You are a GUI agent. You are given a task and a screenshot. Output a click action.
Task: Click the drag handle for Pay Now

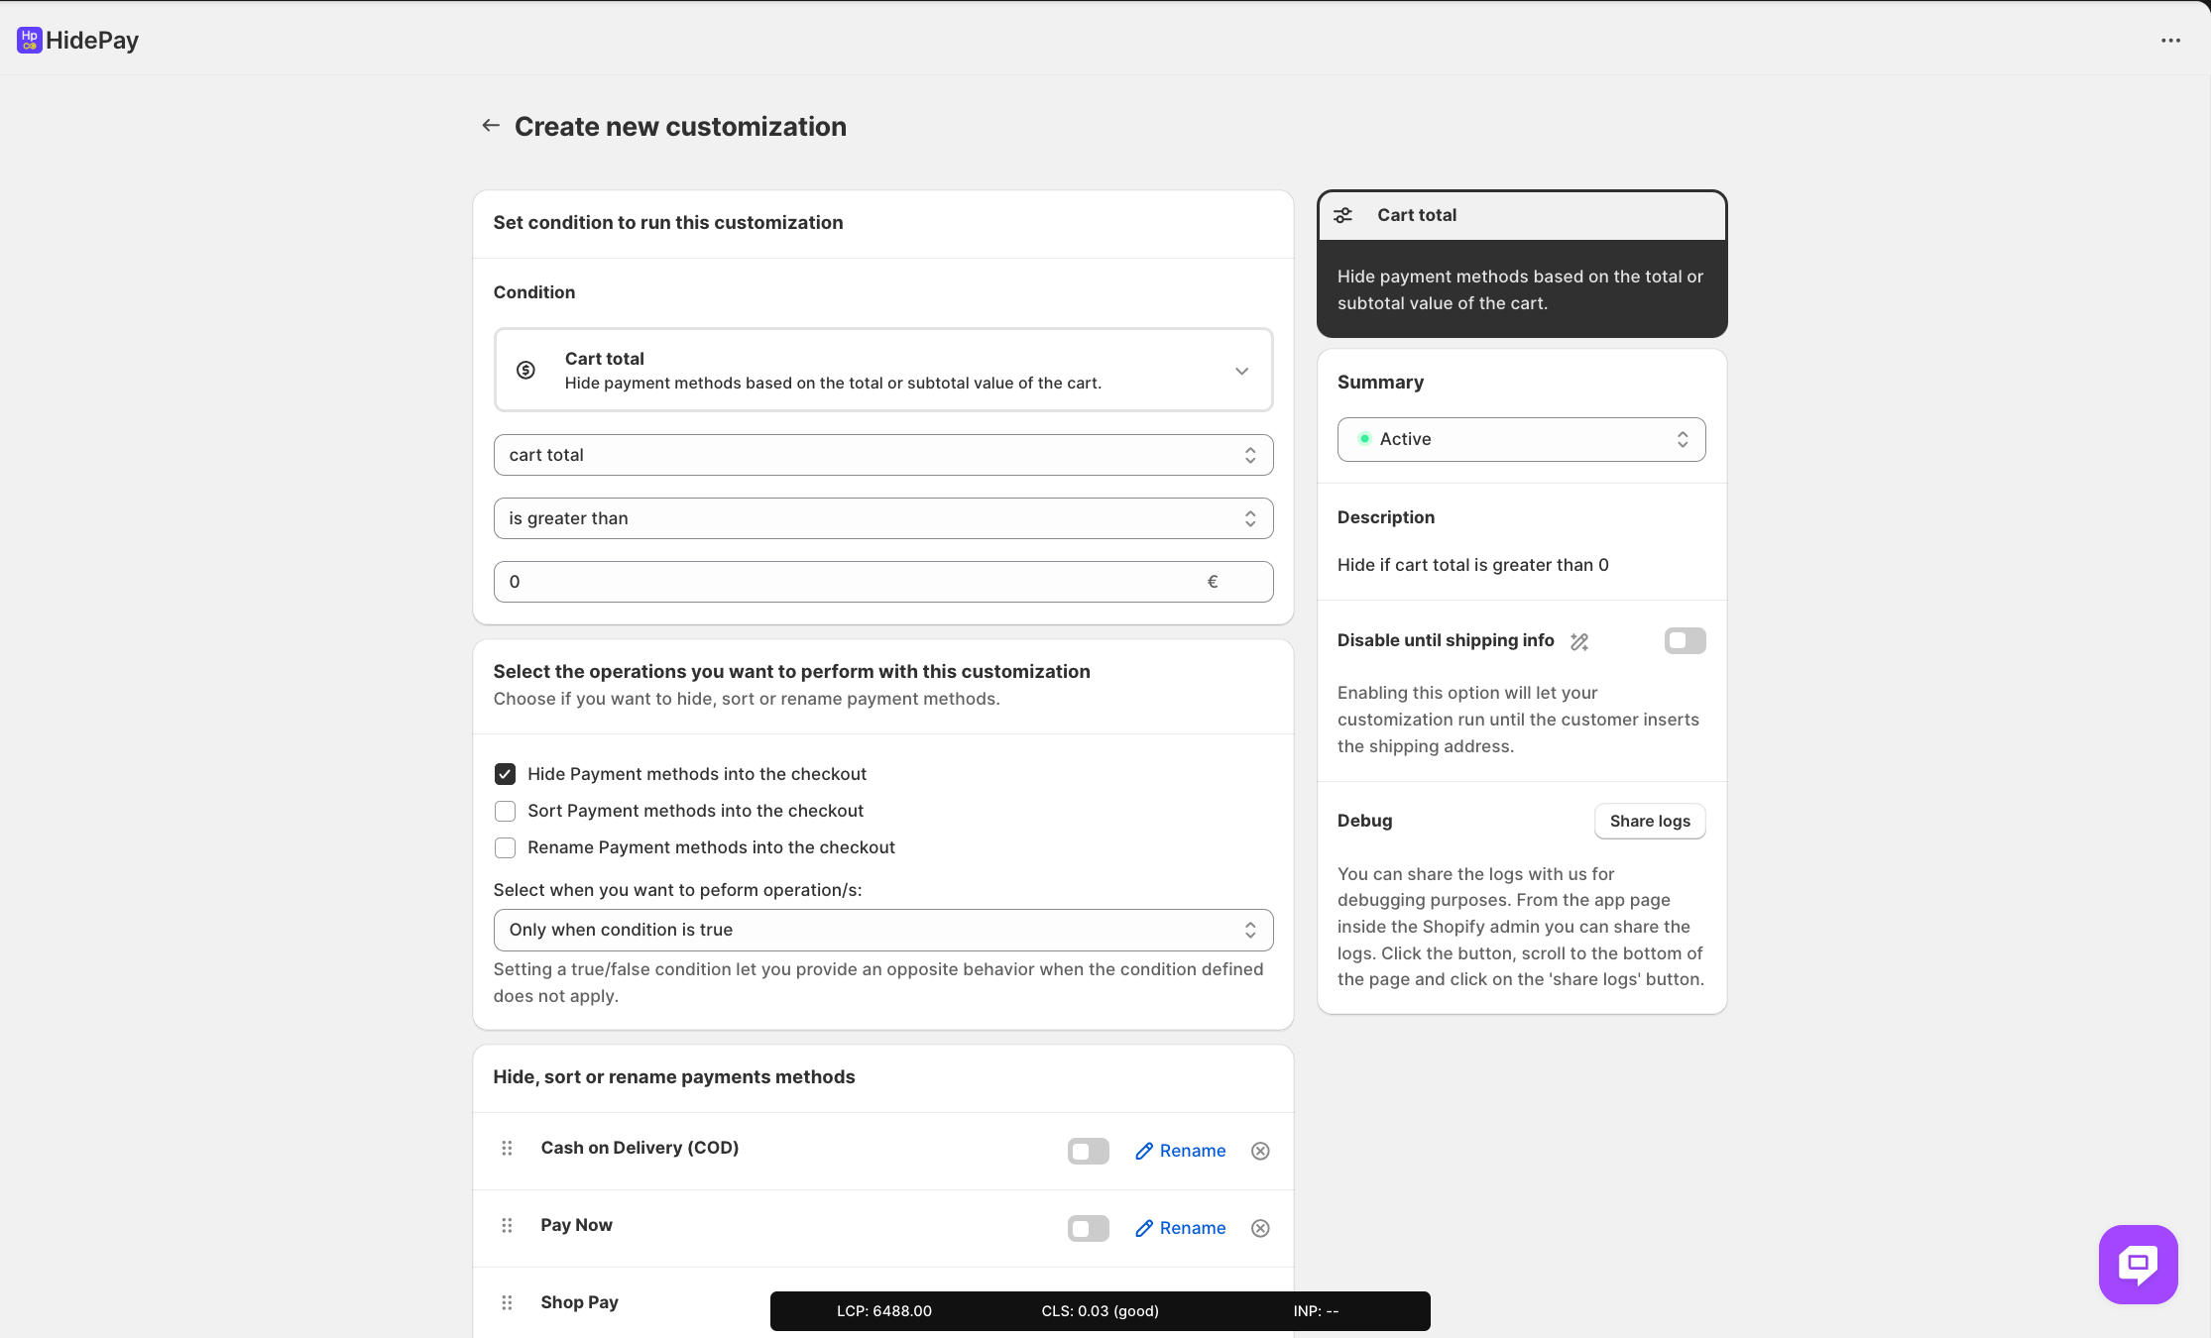click(507, 1226)
